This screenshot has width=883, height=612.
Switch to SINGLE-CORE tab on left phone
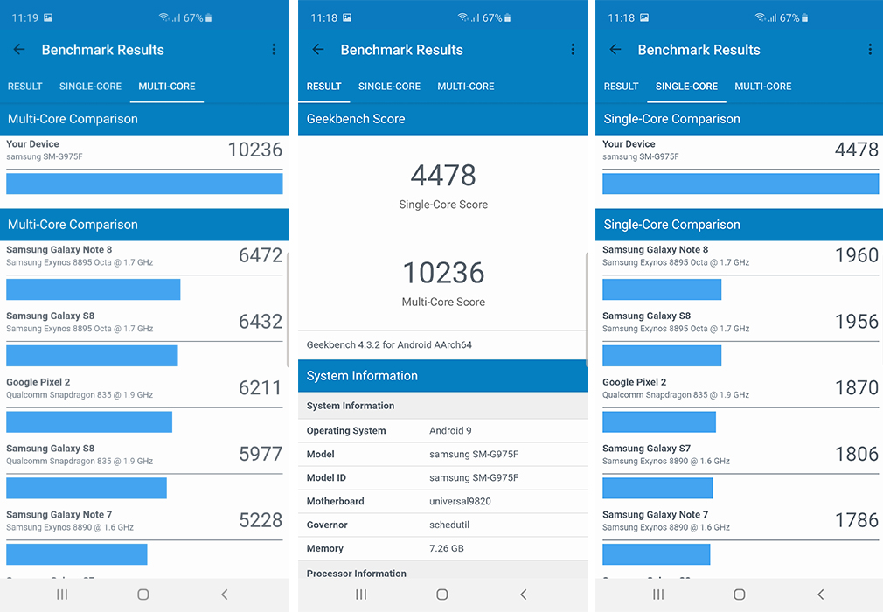click(x=90, y=87)
